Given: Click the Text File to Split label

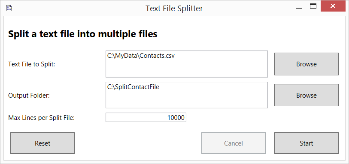Looking at the screenshot, I should pyautogui.click(x=32, y=64).
